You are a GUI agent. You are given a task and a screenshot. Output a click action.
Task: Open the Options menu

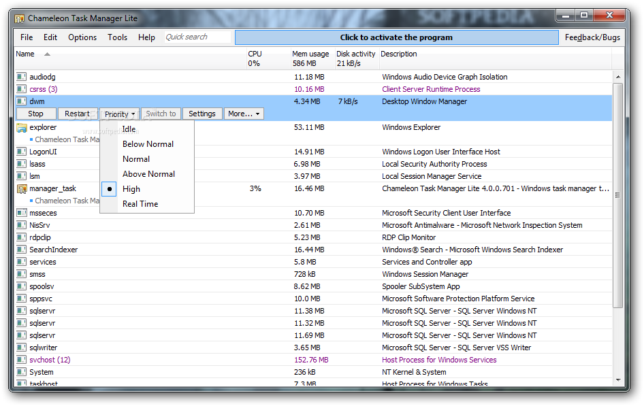(x=82, y=37)
